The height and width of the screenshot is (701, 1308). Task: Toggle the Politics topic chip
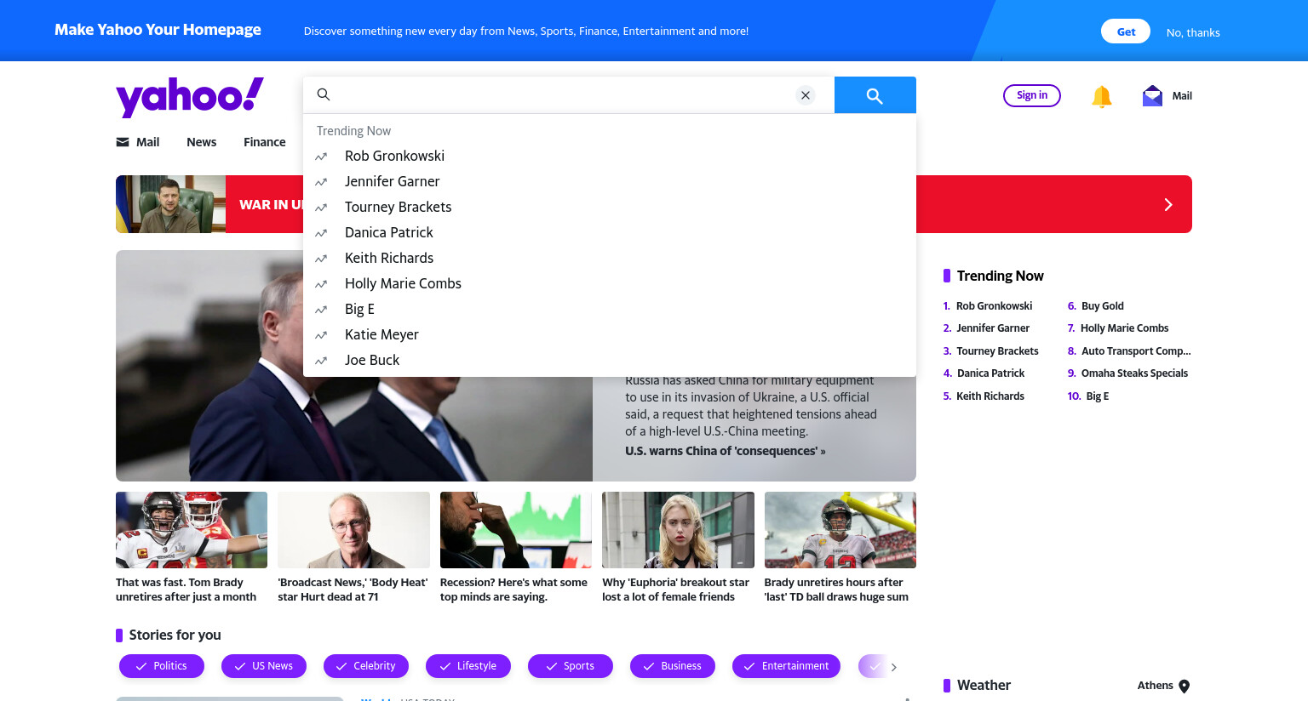[162, 666]
